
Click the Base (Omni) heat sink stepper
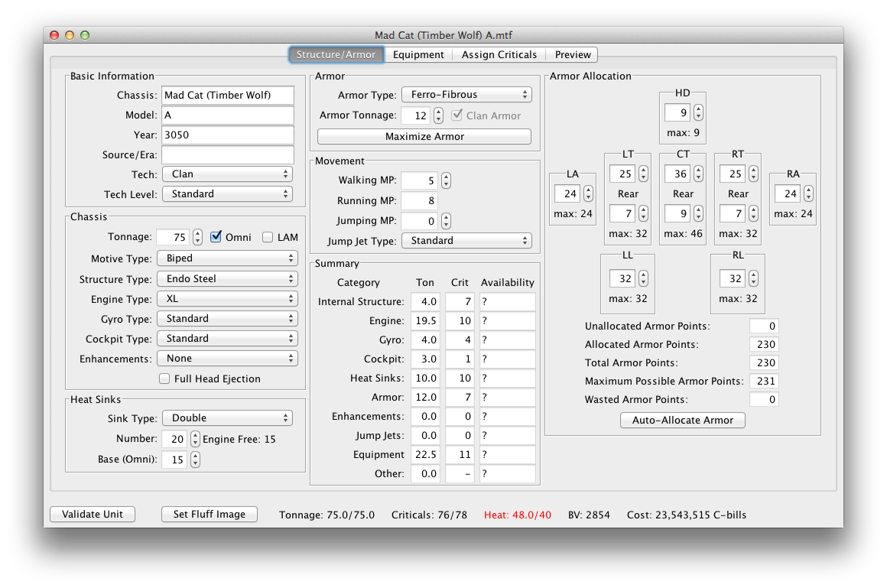pos(195,460)
